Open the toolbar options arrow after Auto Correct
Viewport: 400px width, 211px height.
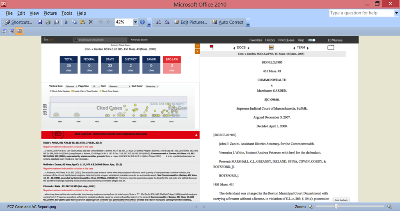[248, 24]
